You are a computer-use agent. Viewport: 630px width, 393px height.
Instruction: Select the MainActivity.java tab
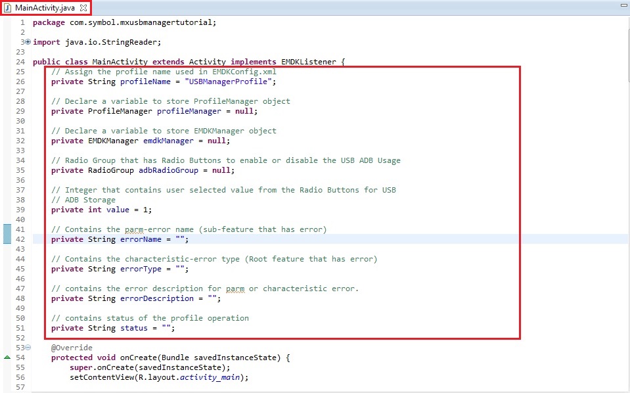pos(45,8)
